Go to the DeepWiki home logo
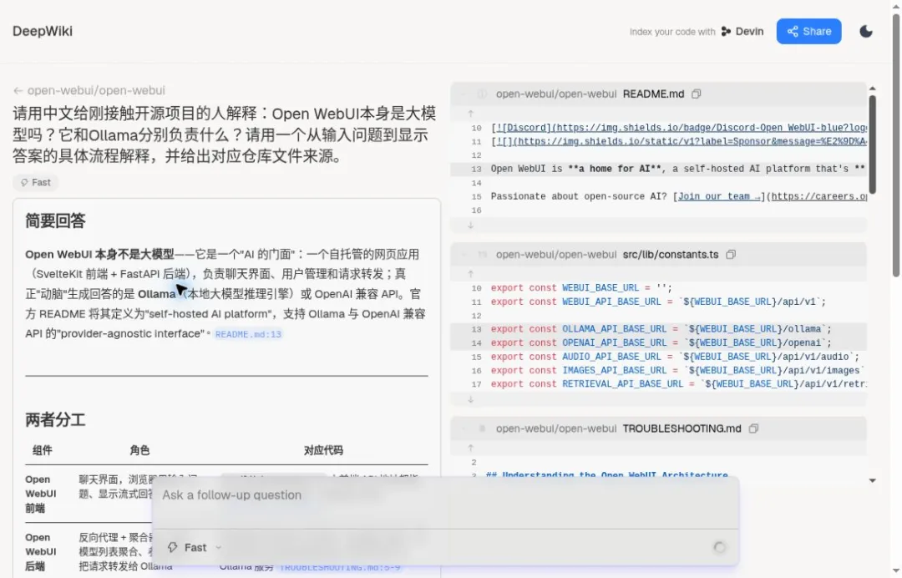The width and height of the screenshot is (902, 578). pos(43,31)
